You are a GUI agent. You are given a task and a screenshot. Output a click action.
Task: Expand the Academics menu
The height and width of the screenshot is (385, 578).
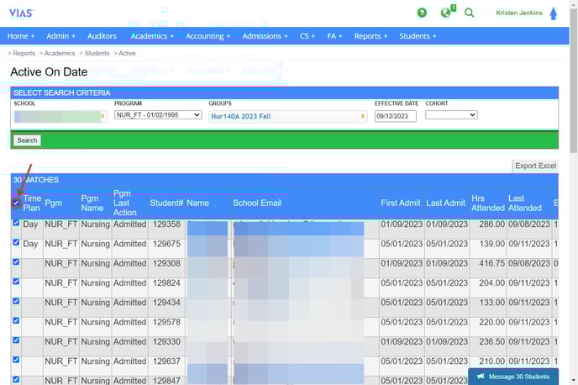152,36
